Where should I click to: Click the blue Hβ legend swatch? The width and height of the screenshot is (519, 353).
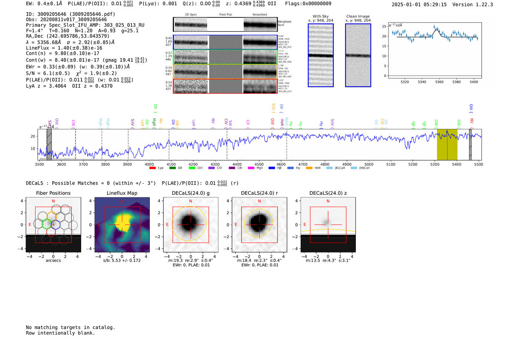[x=272, y=168]
